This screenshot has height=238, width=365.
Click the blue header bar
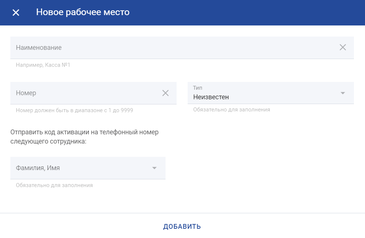182,13
